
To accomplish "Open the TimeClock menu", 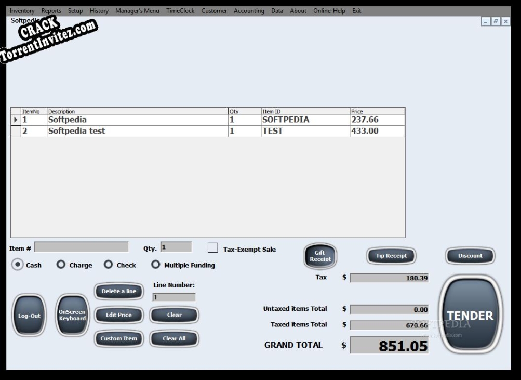I will 180,10.
